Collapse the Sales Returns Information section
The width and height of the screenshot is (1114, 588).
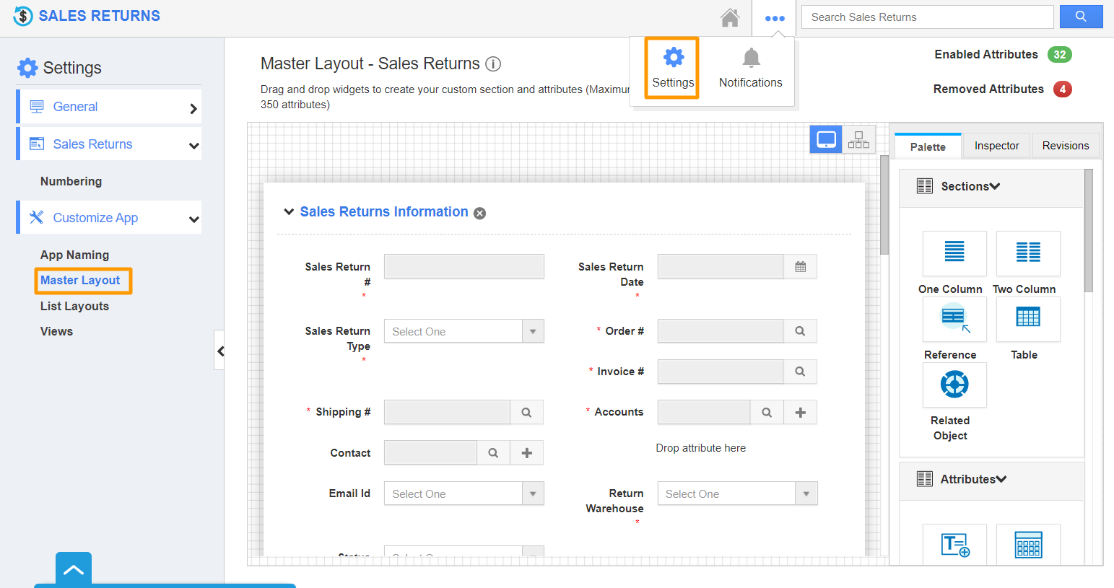[289, 211]
